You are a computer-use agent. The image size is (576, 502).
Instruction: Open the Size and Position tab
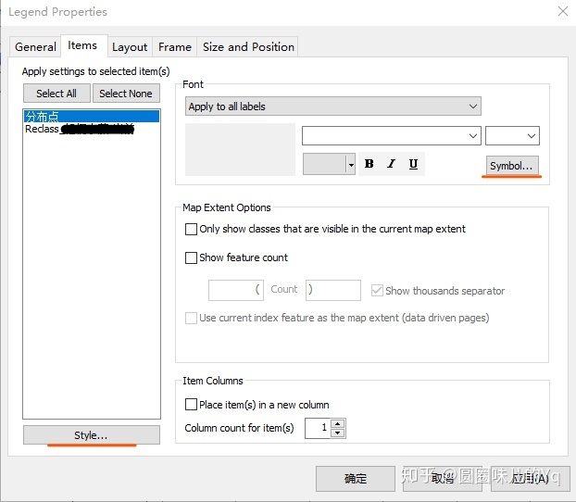pyautogui.click(x=248, y=47)
